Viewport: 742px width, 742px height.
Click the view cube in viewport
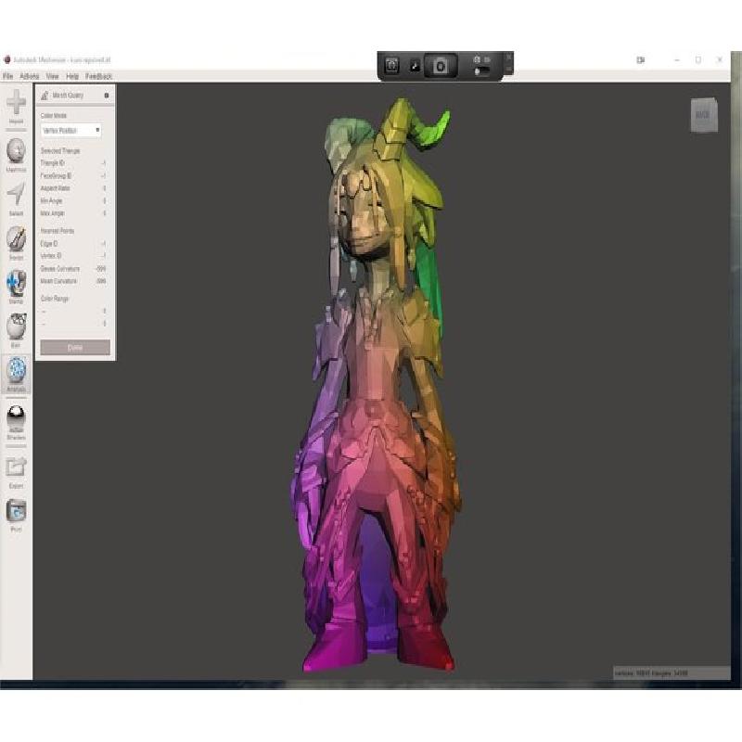tap(704, 114)
